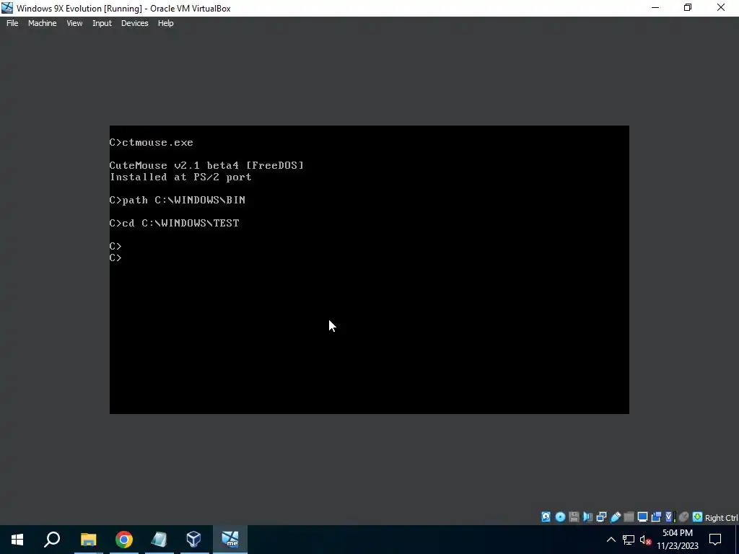Click the VirtualBox icon in title bar
This screenshot has width=739, height=554.
(x=7, y=8)
